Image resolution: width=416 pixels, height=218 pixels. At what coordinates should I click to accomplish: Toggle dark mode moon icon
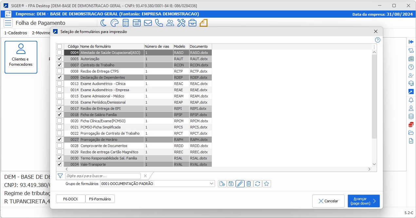pyautogui.click(x=103, y=23)
